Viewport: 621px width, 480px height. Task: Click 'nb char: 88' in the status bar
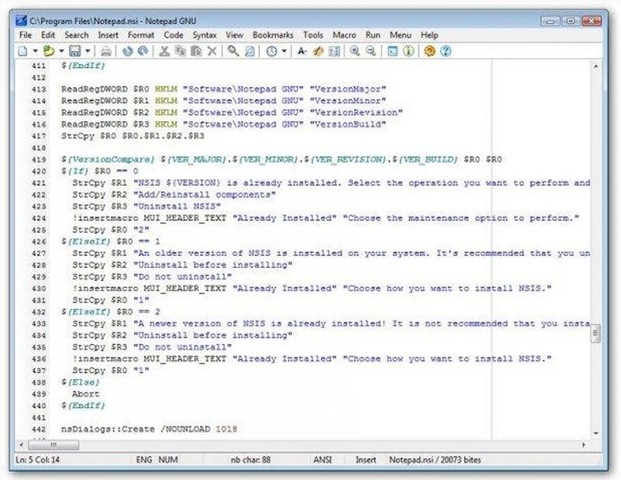tap(250, 460)
